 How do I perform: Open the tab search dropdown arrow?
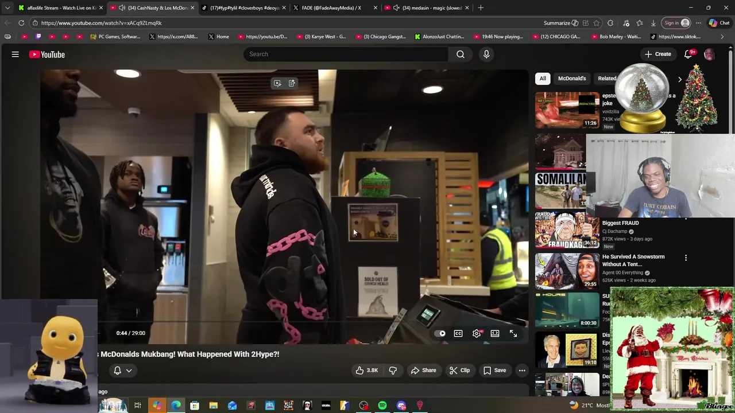7,8
